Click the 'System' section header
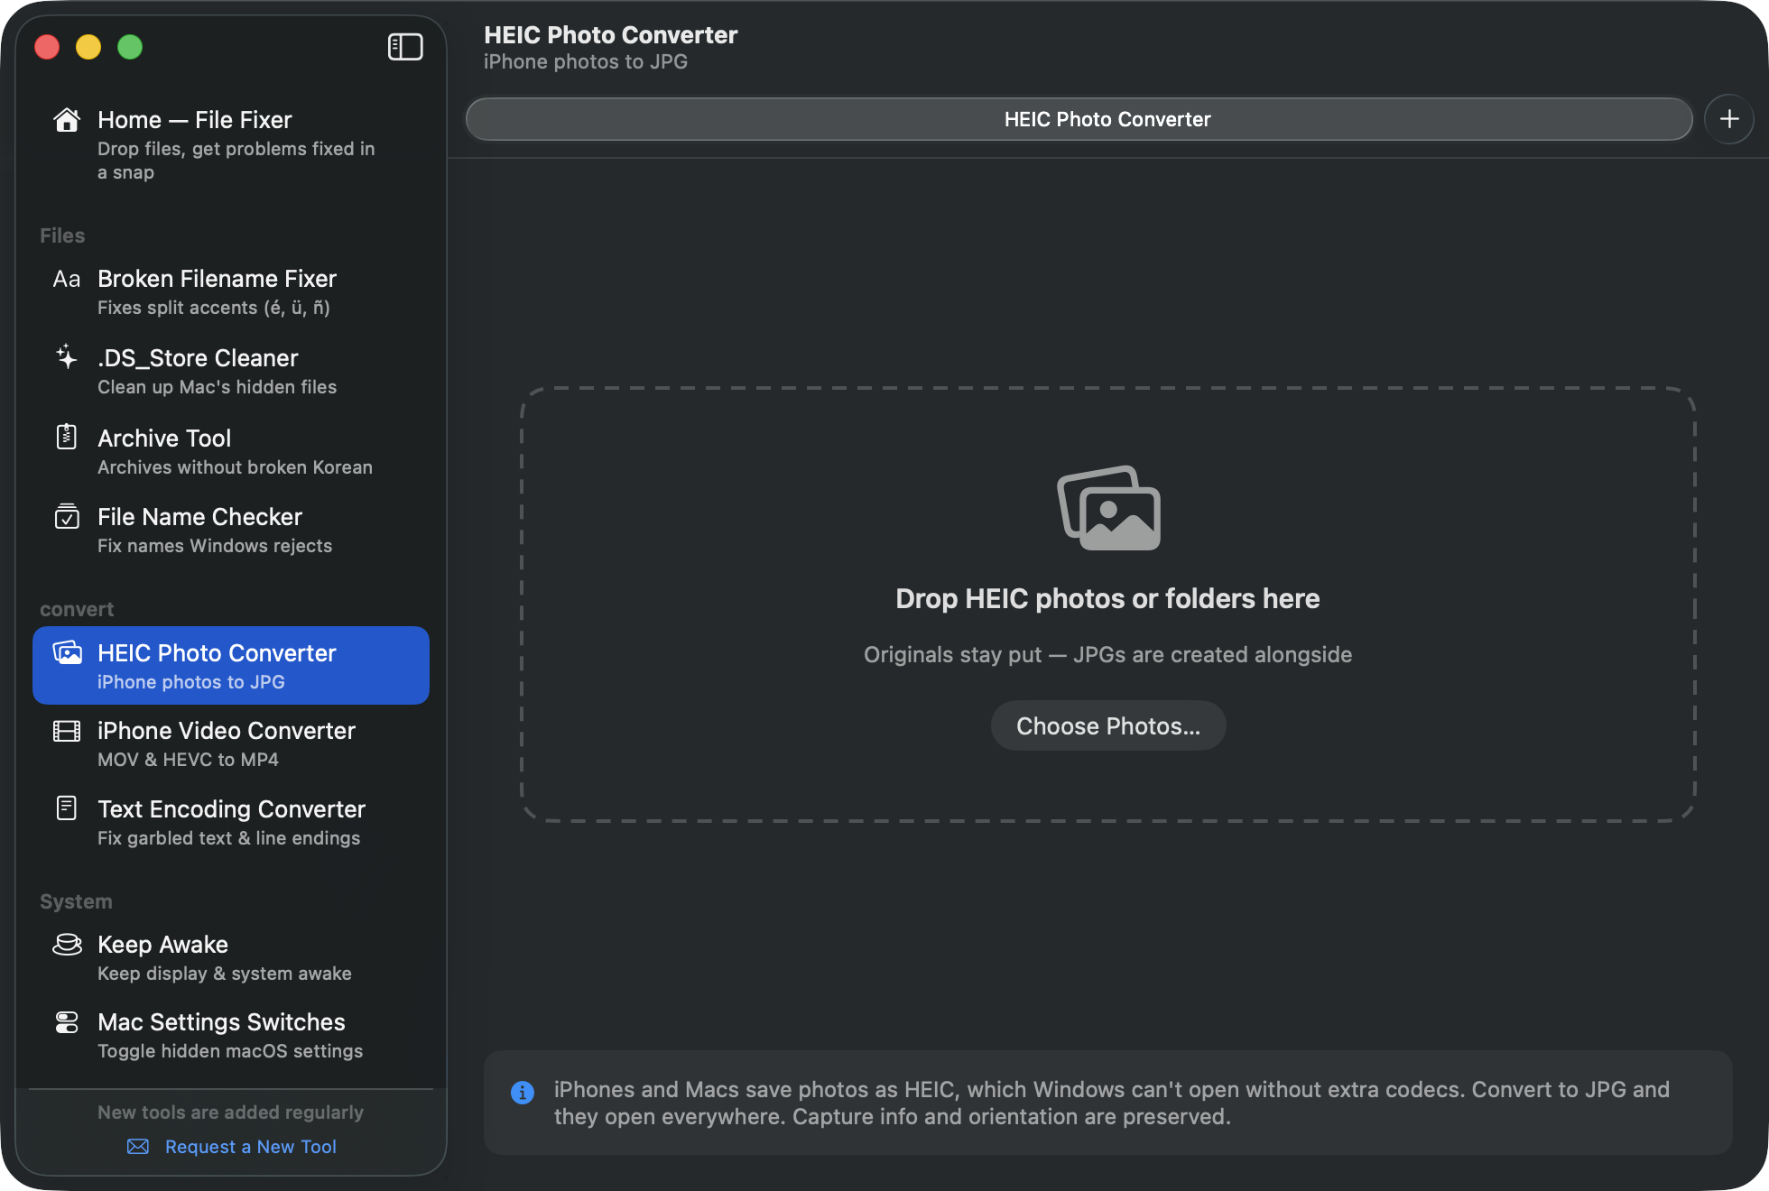 click(x=76, y=901)
